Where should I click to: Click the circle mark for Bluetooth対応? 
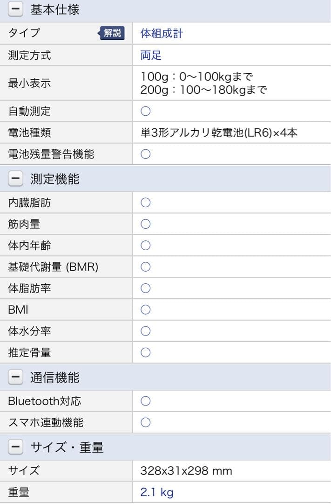click(146, 401)
